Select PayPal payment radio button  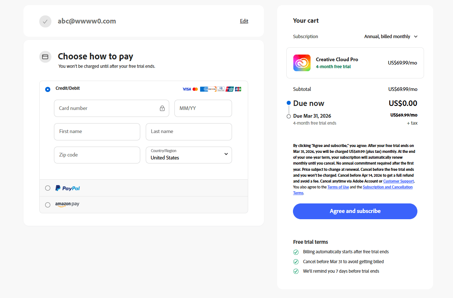pos(48,188)
